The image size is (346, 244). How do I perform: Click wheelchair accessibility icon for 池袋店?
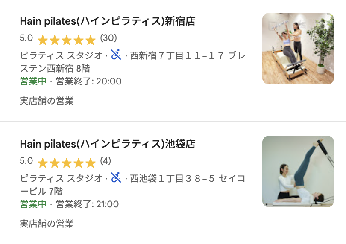116,177
